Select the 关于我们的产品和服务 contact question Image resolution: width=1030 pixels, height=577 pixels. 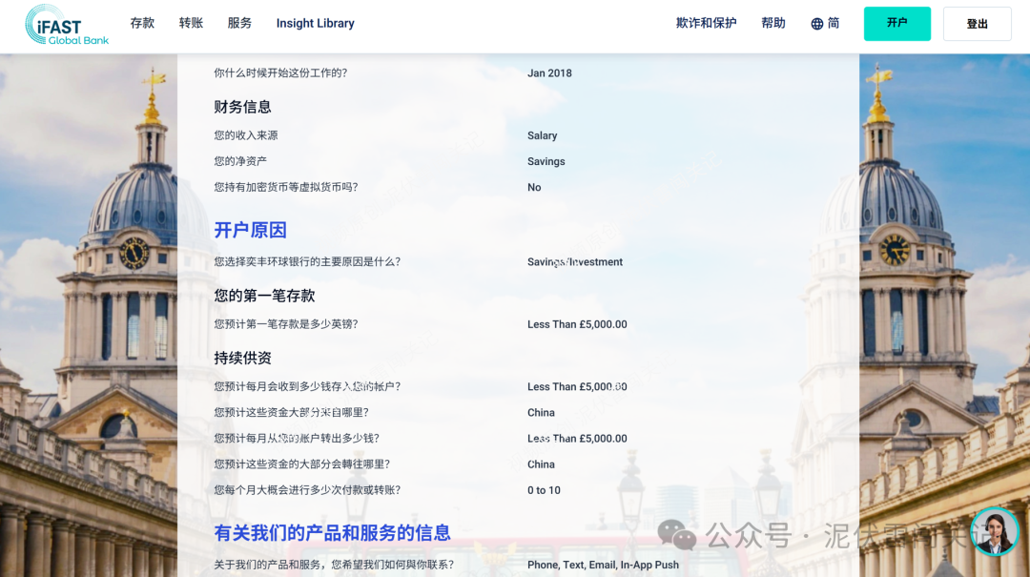[x=334, y=565]
